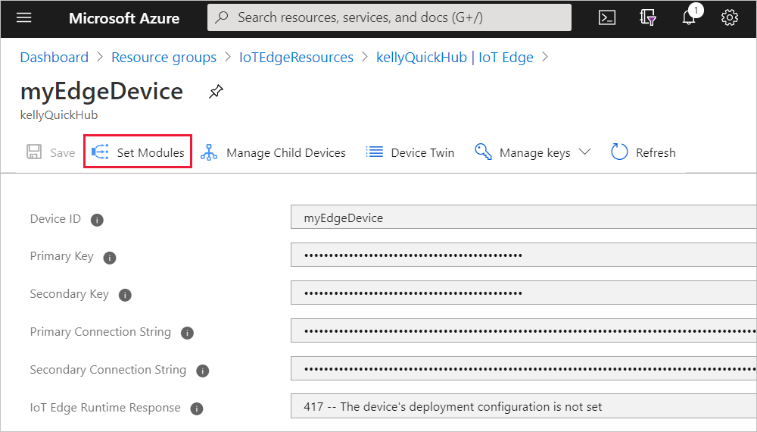
Task: Click info icon beside Primary Key
Action: pyautogui.click(x=110, y=258)
